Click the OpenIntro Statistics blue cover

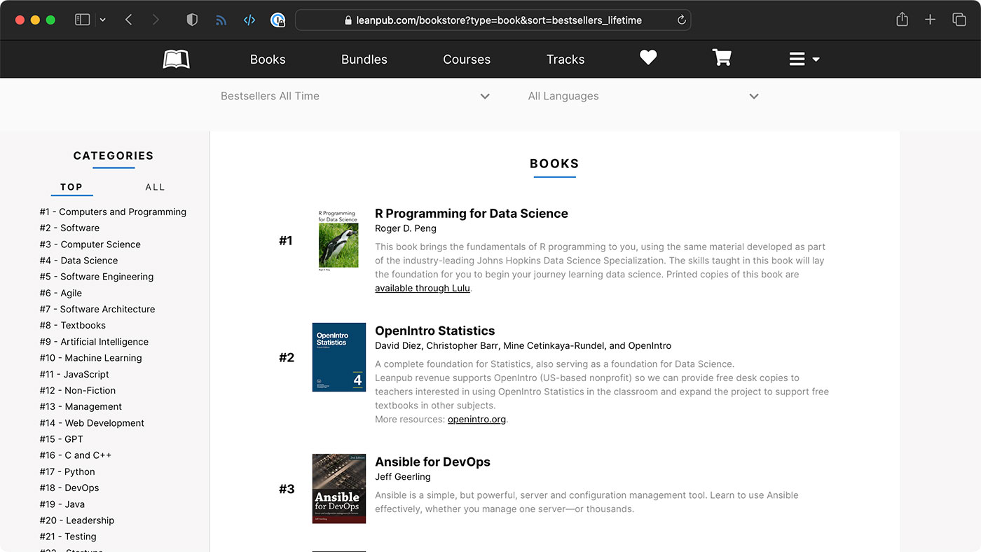tap(339, 357)
